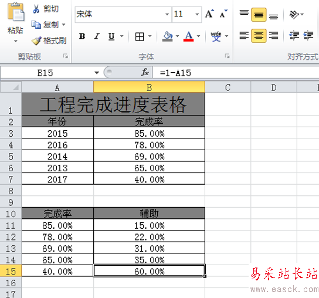
Task: Expand the Name Box dropdown arrow
Action: pyautogui.click(x=97, y=73)
